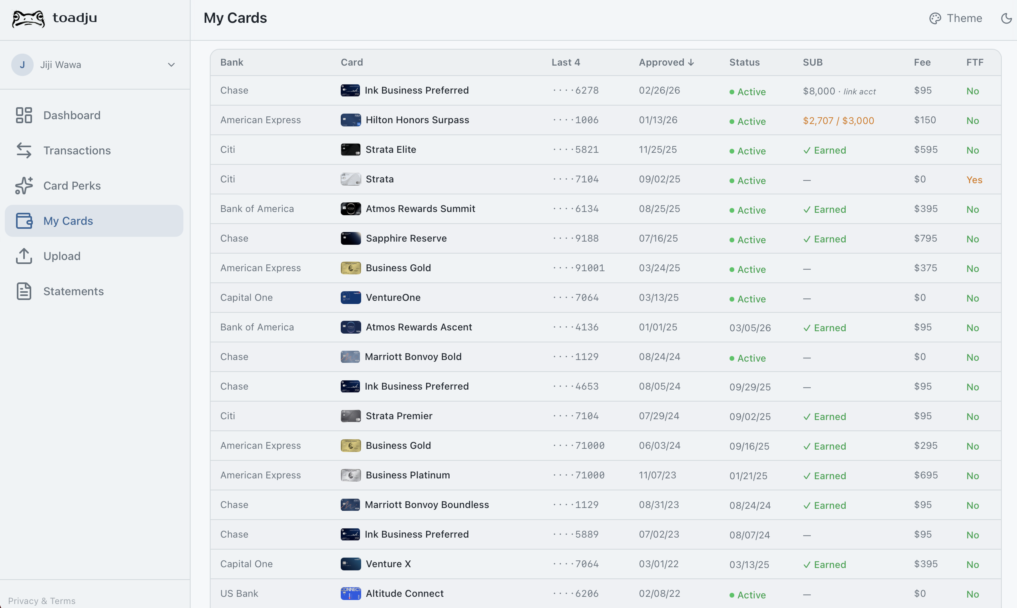Screen dimensions: 1017x608
Task: Click the Statements document icon
Action: click(x=24, y=291)
